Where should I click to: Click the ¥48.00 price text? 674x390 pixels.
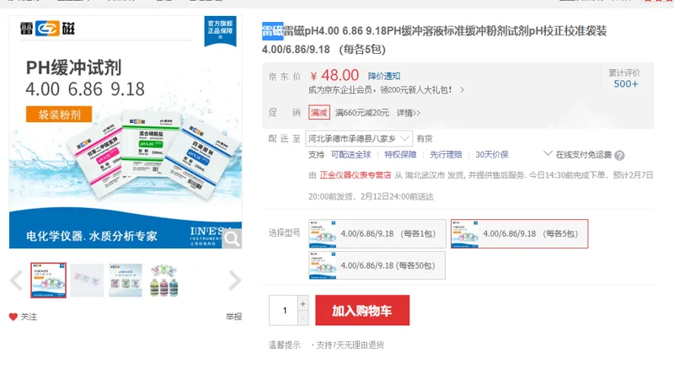334,76
